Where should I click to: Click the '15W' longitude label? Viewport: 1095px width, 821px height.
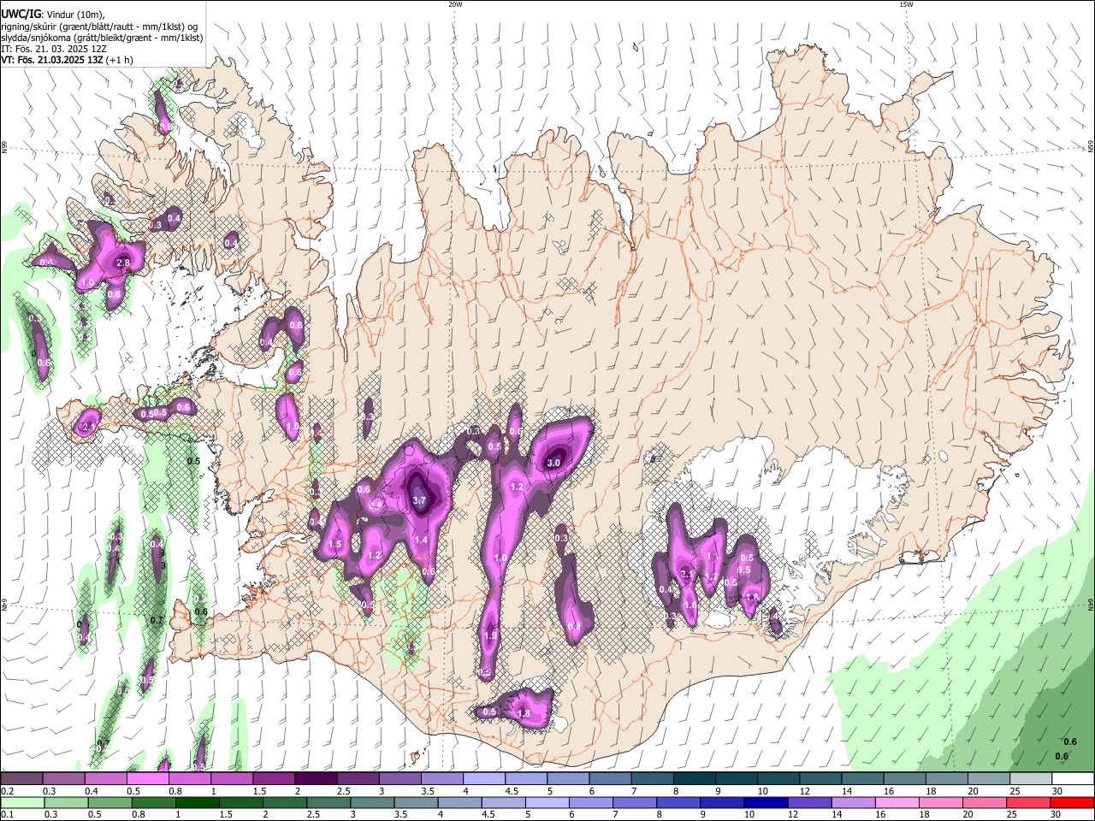click(906, 4)
